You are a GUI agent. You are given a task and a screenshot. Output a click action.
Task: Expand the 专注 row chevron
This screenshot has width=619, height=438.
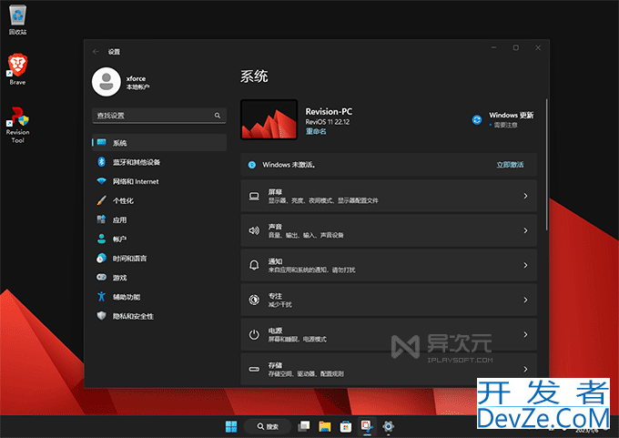pyautogui.click(x=525, y=300)
